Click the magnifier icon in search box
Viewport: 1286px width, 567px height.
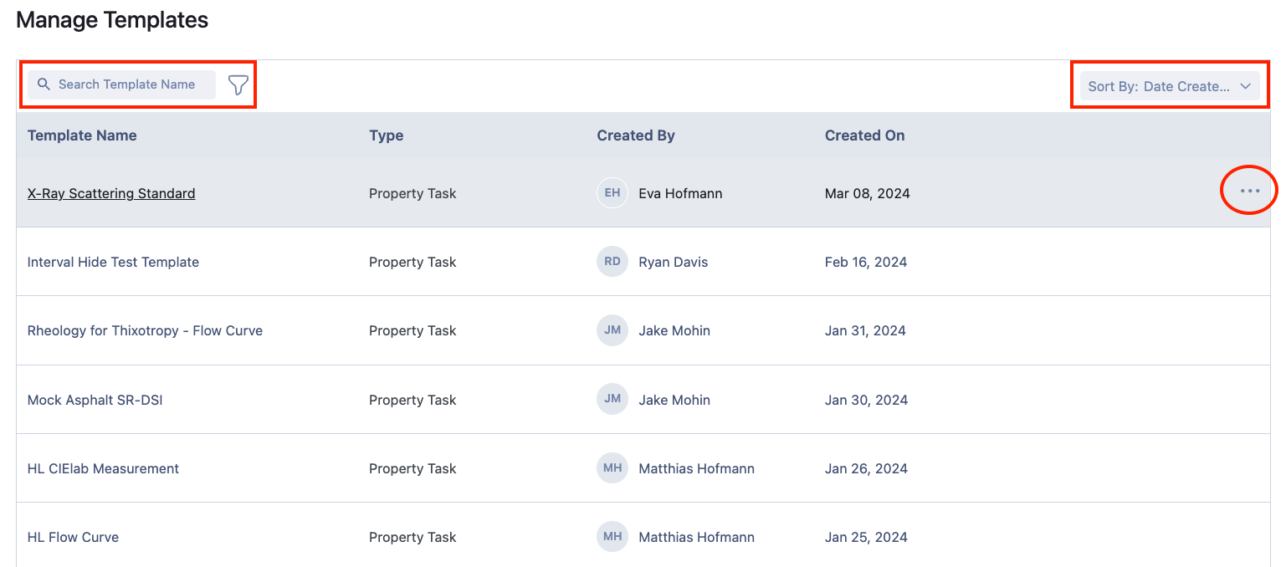coord(44,84)
